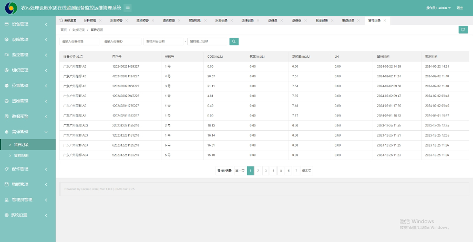Viewport: 473px width, 242px height.
Task: Switch to the 推送记录 tab
Action: click(x=348, y=20)
